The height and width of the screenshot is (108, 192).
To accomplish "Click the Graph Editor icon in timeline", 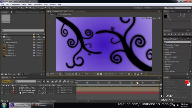I will pyautogui.click(x=72, y=81).
